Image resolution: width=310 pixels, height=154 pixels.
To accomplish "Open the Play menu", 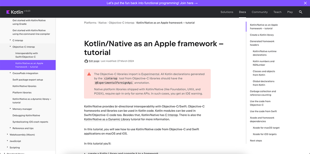I will [x=290, y=12].
